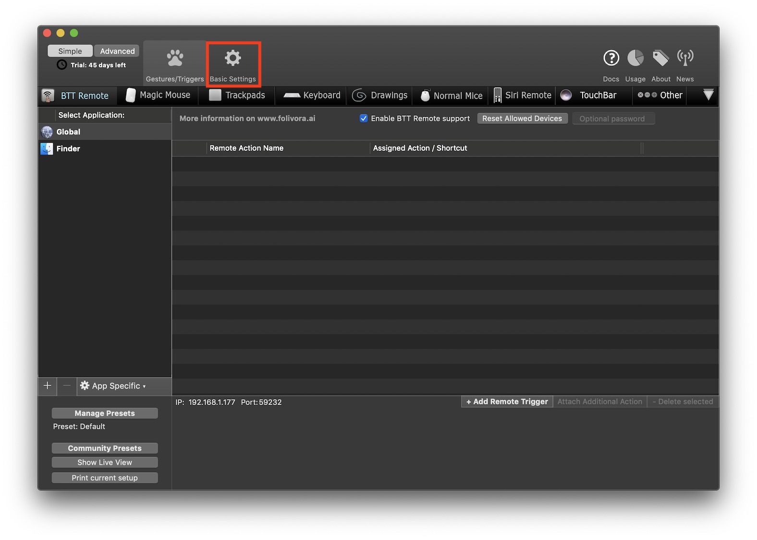Open About tag icon
757x540 pixels.
(661, 58)
